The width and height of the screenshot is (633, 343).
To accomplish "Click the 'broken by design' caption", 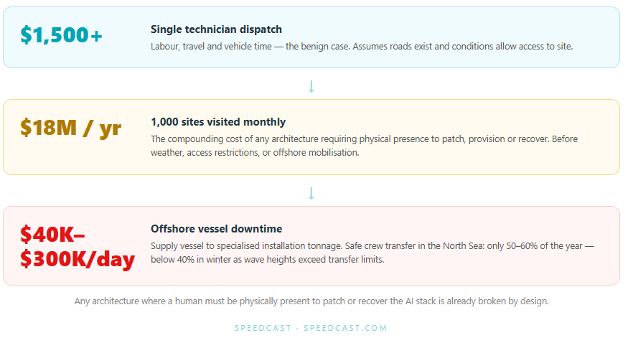I will 311,301.
